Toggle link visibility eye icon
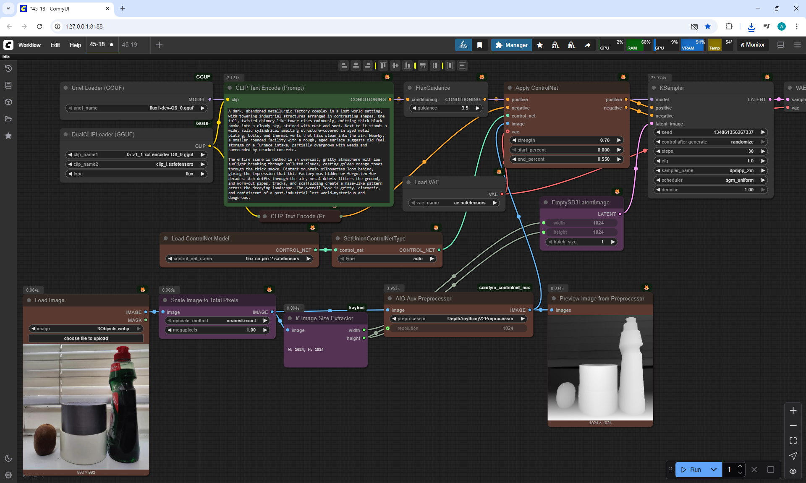This screenshot has width=806, height=483. 793,471
